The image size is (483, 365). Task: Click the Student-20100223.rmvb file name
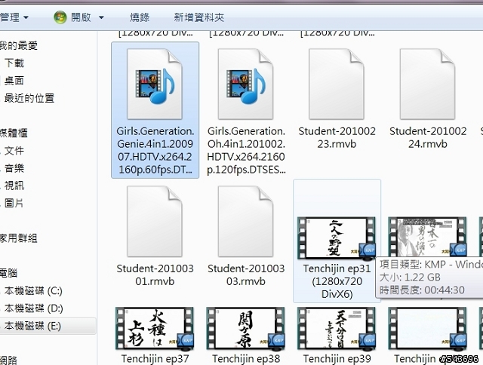(x=337, y=137)
